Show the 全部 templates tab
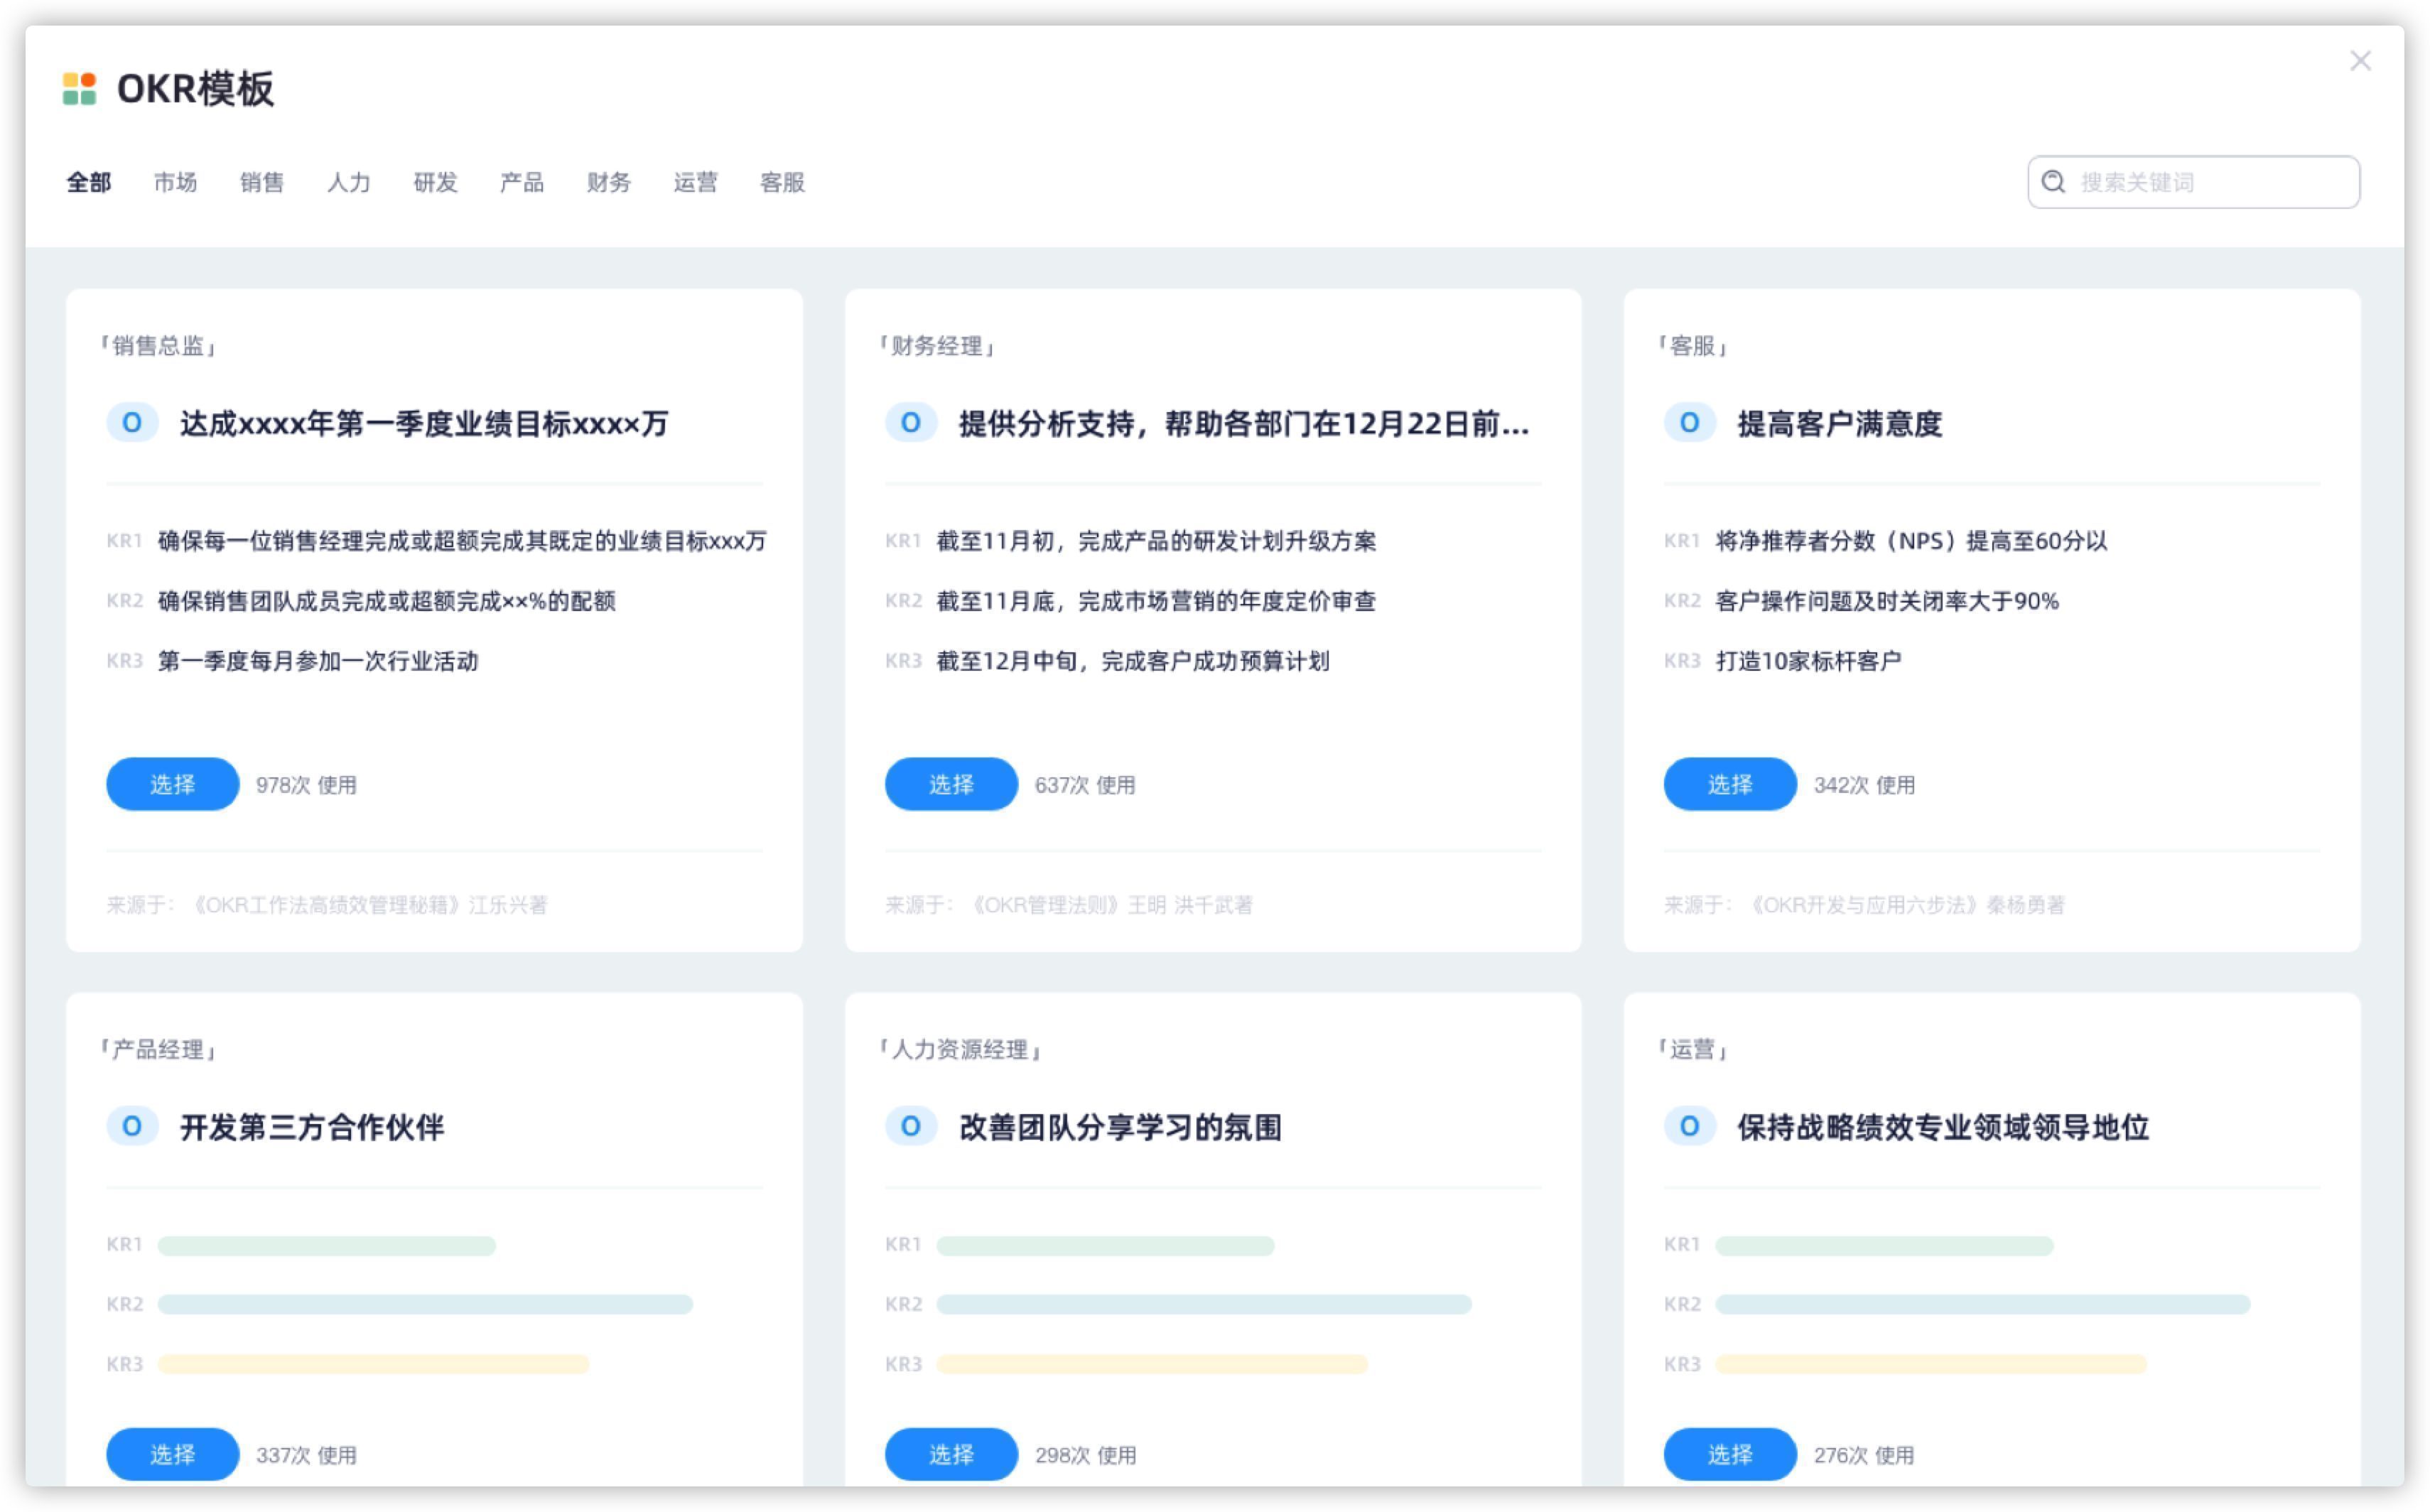This screenshot has width=2430, height=1512. click(x=88, y=182)
